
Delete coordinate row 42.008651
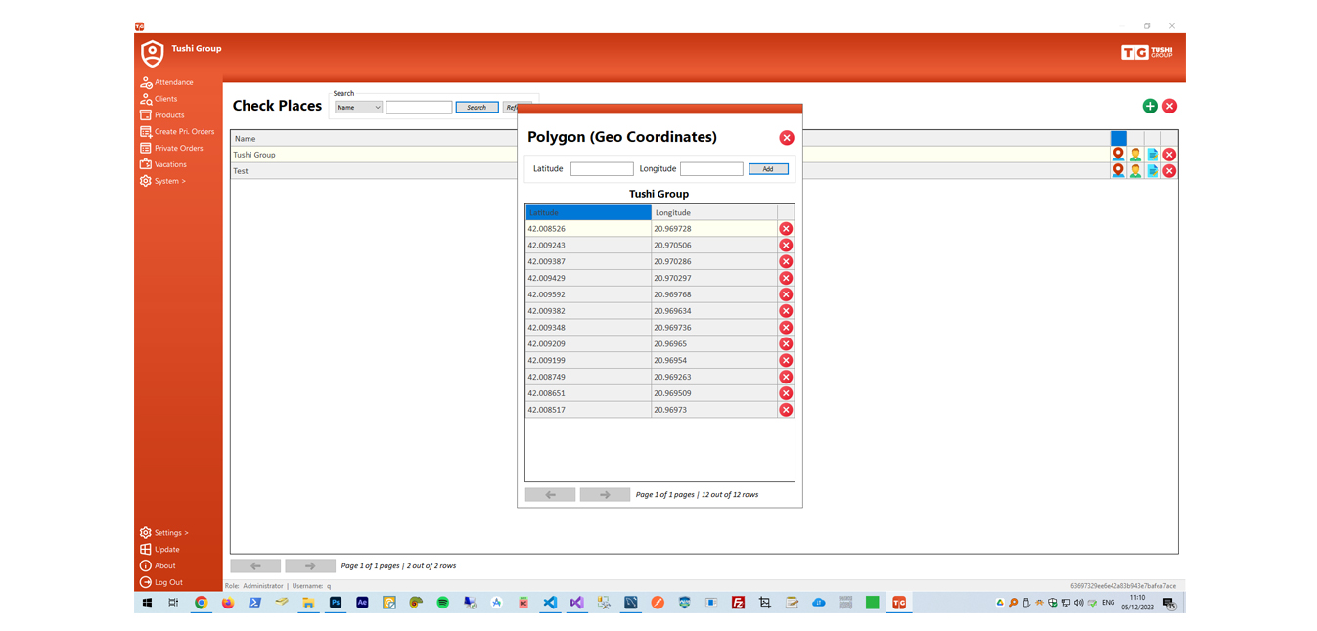pos(786,393)
